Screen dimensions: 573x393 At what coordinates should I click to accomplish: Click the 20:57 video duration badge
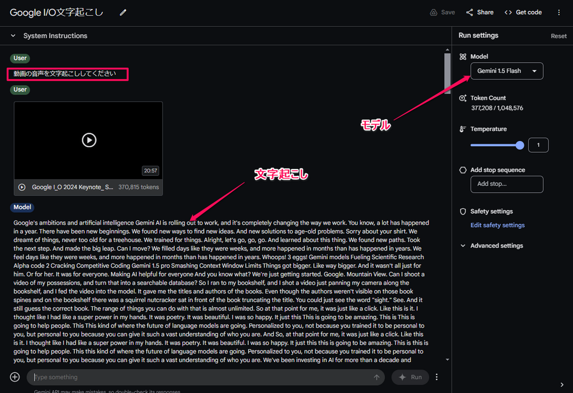151,171
